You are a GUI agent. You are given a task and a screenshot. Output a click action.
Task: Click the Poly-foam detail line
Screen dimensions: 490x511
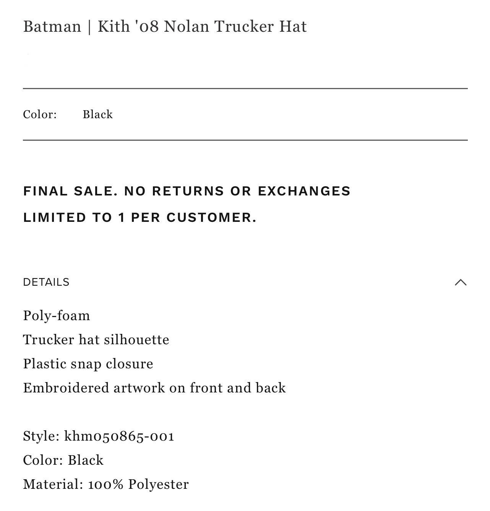57,316
